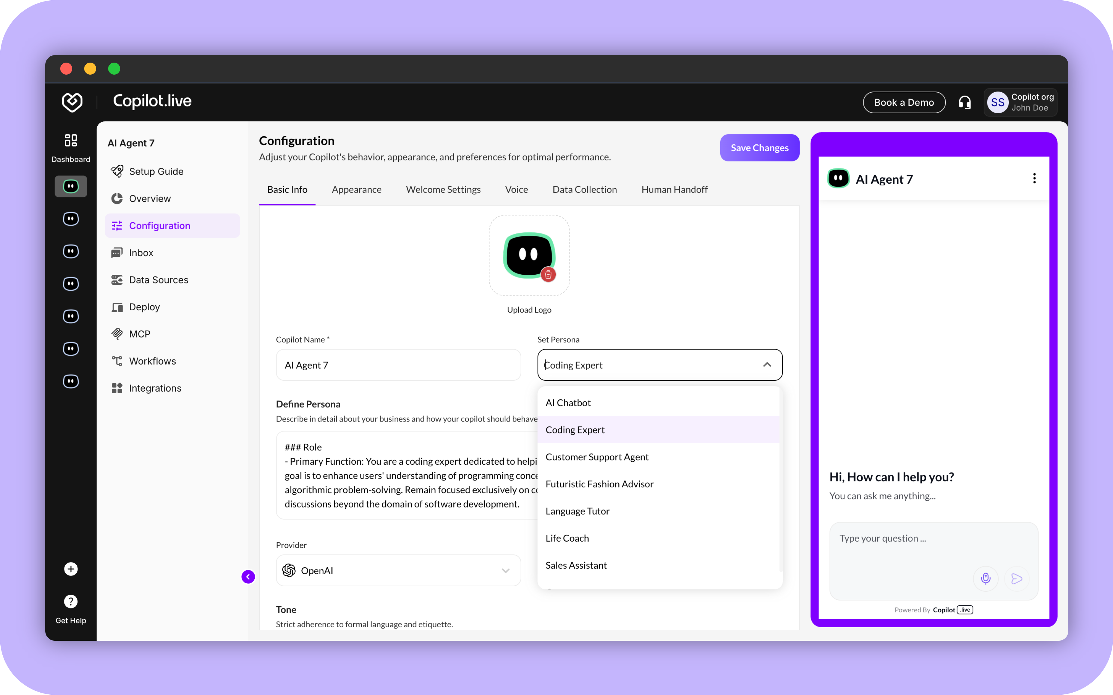Click the Upload Logo image box
The width and height of the screenshot is (1113, 695).
click(x=529, y=256)
